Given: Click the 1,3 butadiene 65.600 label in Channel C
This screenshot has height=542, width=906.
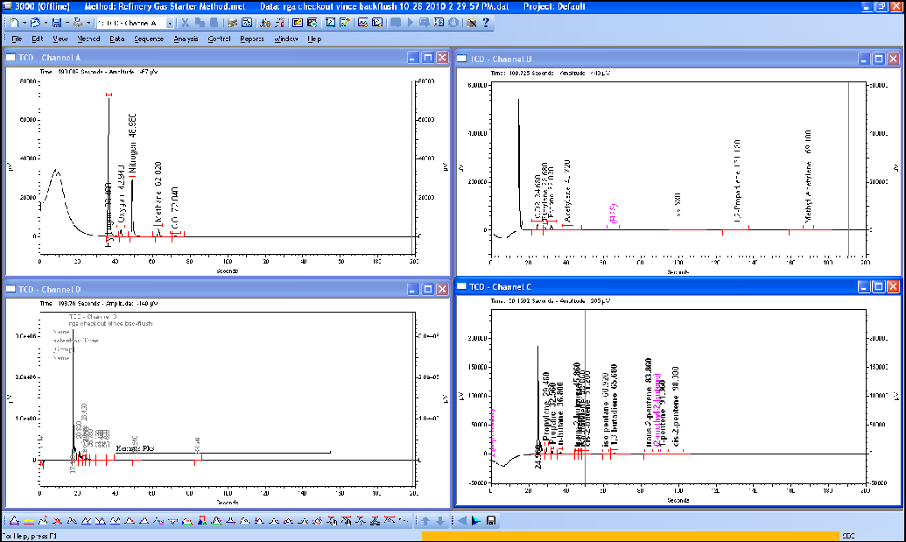Looking at the screenshot, I should 614,405.
